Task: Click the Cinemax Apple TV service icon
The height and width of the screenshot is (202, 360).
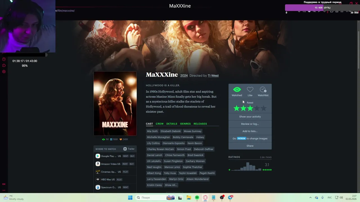Action: (98, 172)
